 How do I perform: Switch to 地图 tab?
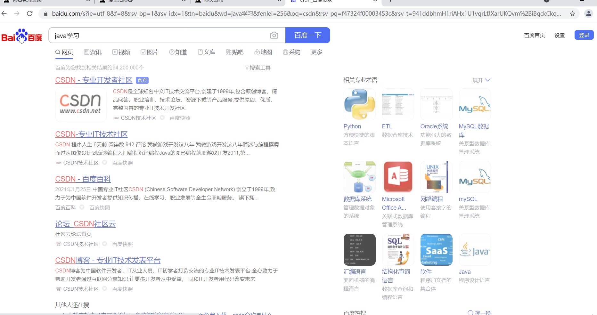263,52
